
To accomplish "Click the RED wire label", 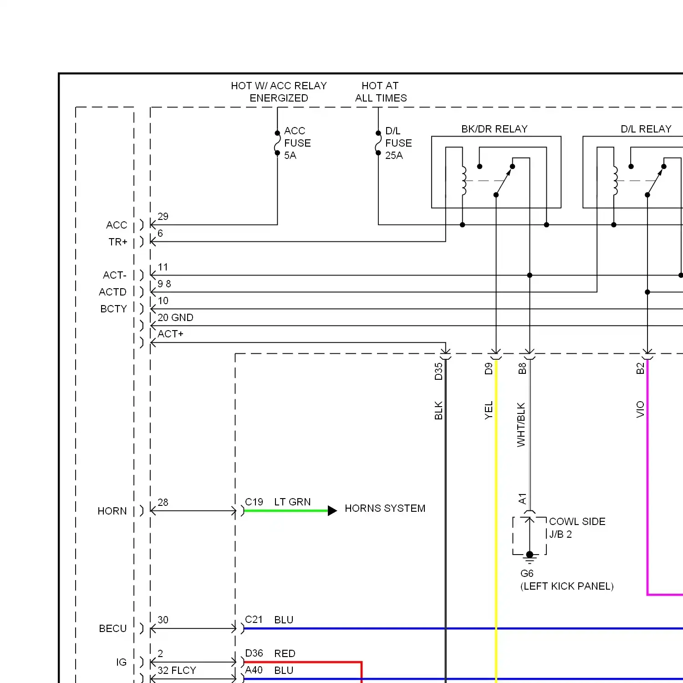I will click(285, 653).
